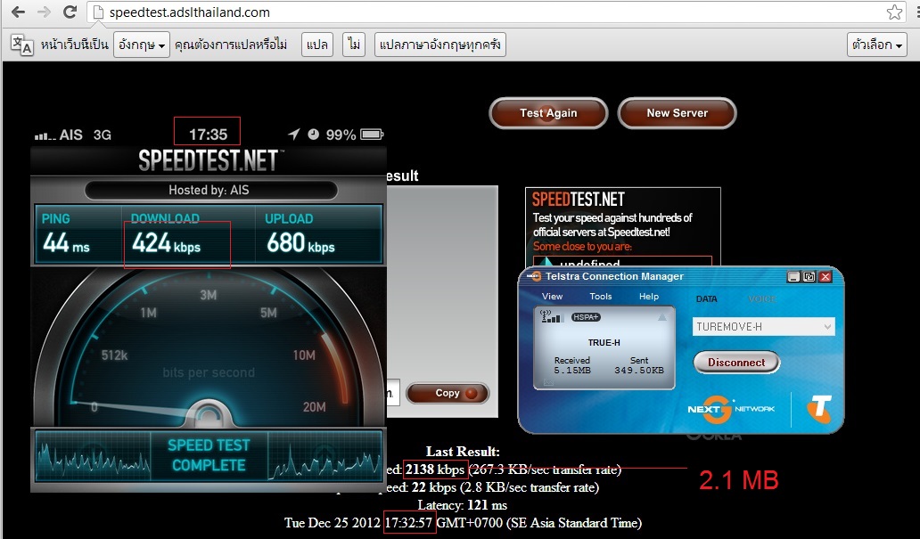920x539 pixels.
Task: Click the Copy button
Action: [448, 393]
